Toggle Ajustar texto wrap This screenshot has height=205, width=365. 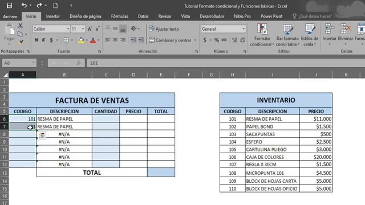point(164,29)
